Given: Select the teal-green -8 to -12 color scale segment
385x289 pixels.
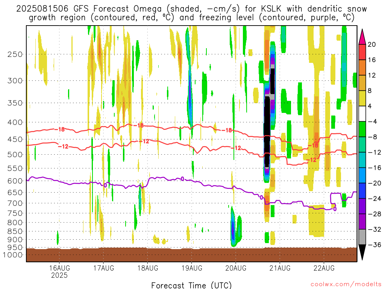Looking at the screenshot, I should [x=362, y=144].
